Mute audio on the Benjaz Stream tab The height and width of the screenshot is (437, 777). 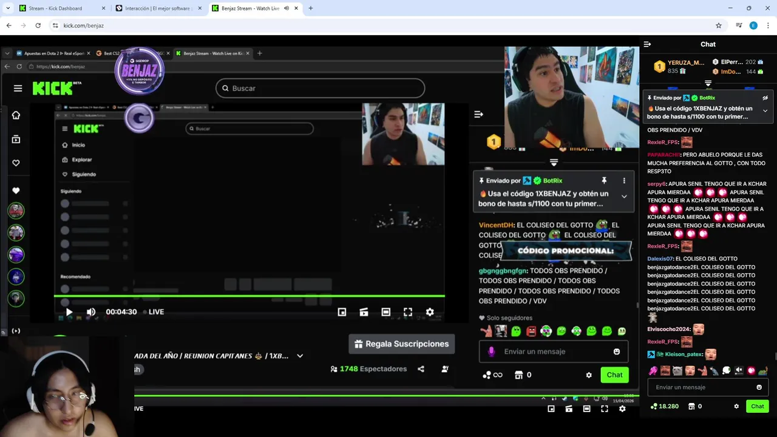coord(286,8)
